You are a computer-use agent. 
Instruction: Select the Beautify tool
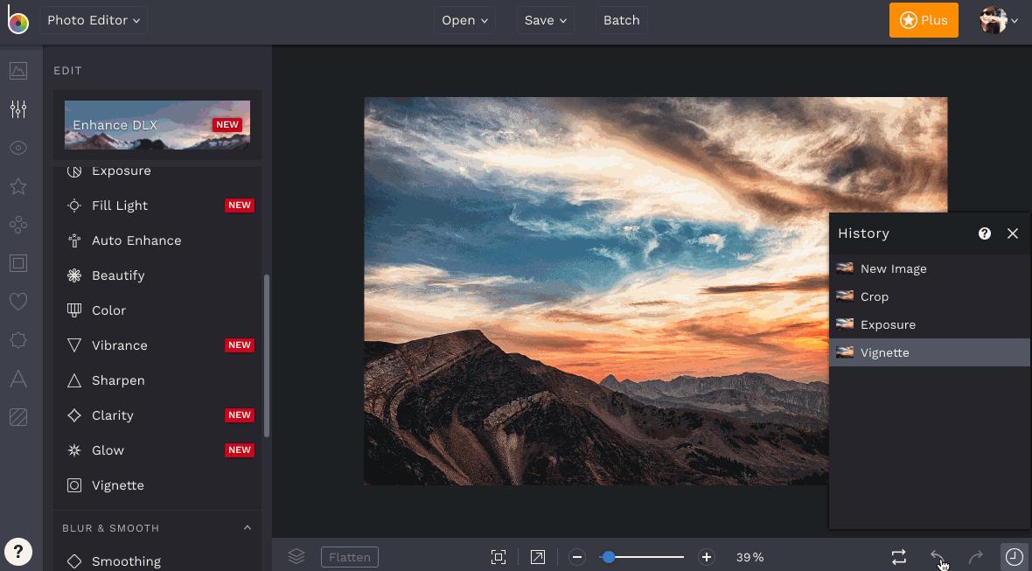[x=157, y=275]
